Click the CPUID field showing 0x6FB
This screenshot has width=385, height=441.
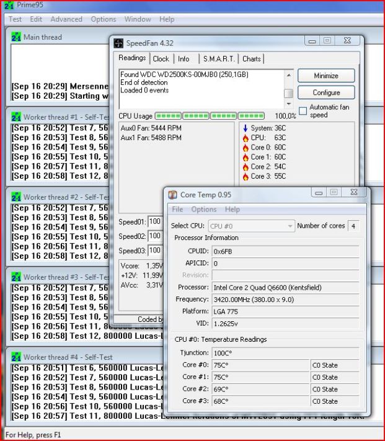[286, 251]
